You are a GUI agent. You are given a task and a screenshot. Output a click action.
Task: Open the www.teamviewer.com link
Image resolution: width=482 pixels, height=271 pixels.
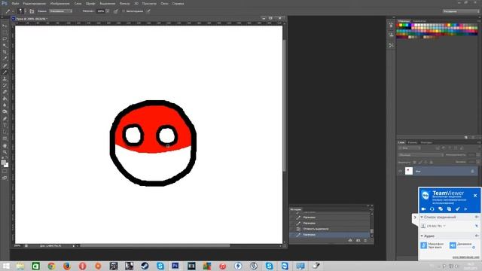pyautogui.click(x=465, y=257)
